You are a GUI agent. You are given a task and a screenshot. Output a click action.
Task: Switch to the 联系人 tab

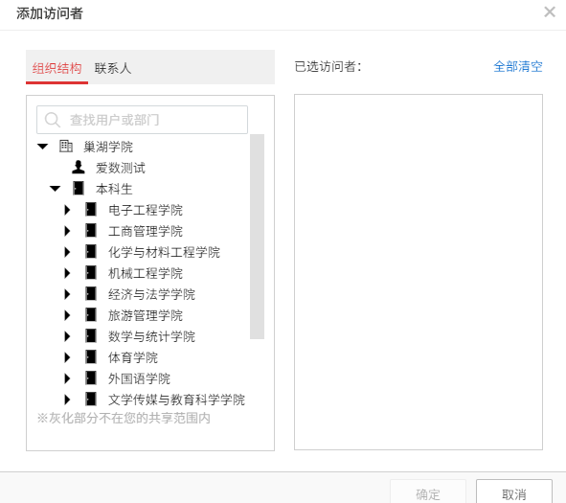113,68
